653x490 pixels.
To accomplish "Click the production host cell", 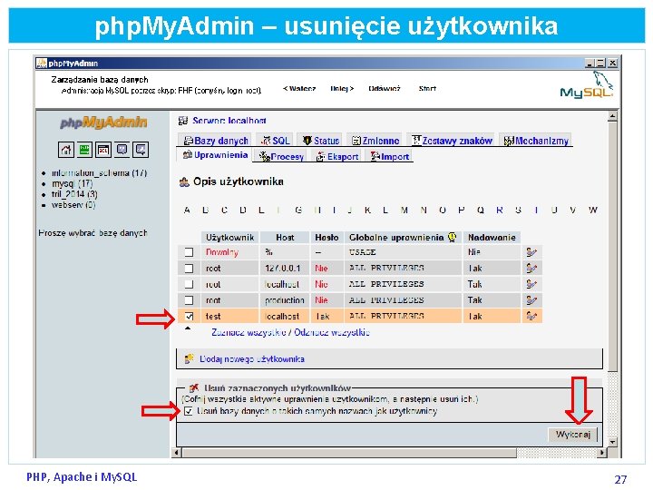I will (x=285, y=300).
